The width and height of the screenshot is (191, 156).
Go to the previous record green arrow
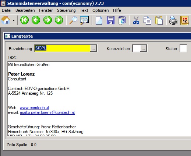(x=36, y=20)
